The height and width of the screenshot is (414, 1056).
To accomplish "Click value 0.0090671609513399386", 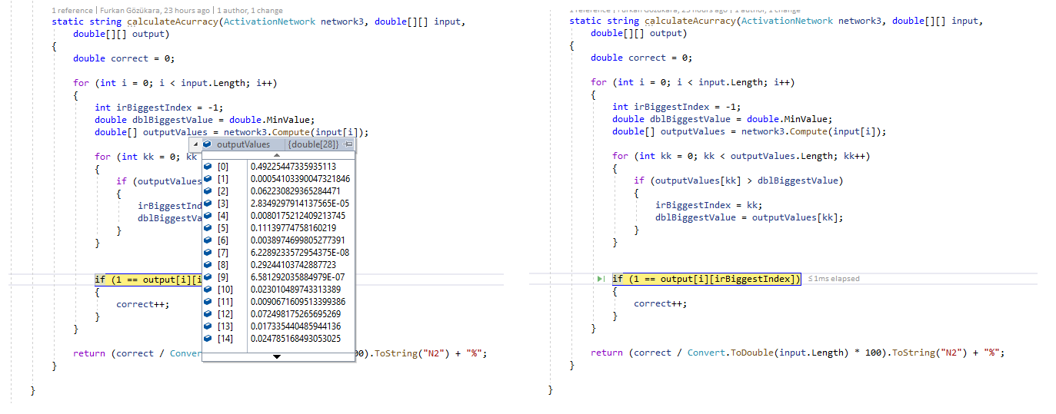I will [x=298, y=302].
